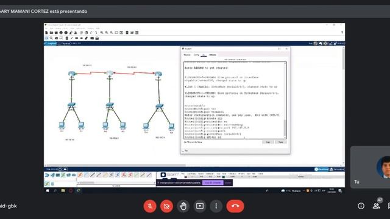The height and width of the screenshot is (219, 390).
Task: Unmute the microphone in Meet
Action: (x=150, y=206)
